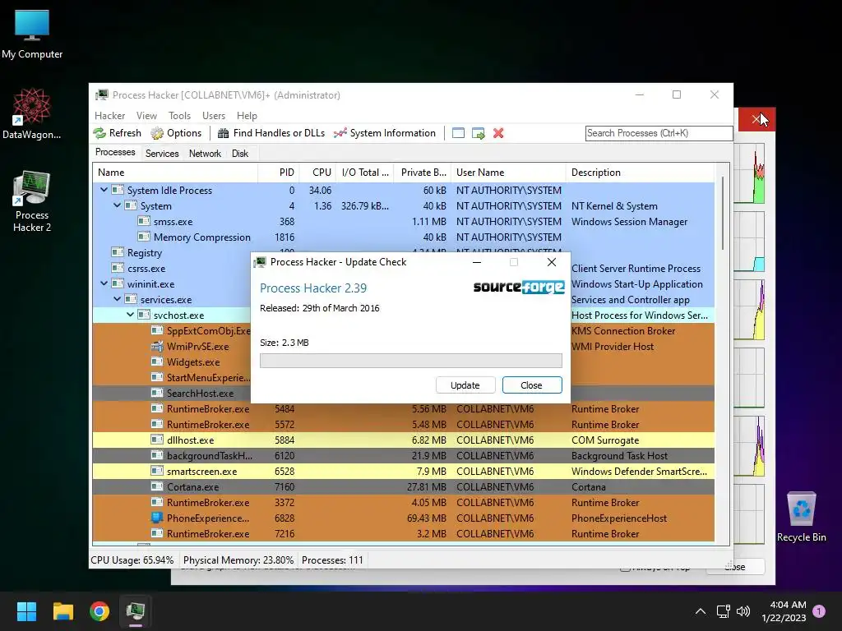
Task: Open the Windows Start menu
Action: tap(26, 611)
